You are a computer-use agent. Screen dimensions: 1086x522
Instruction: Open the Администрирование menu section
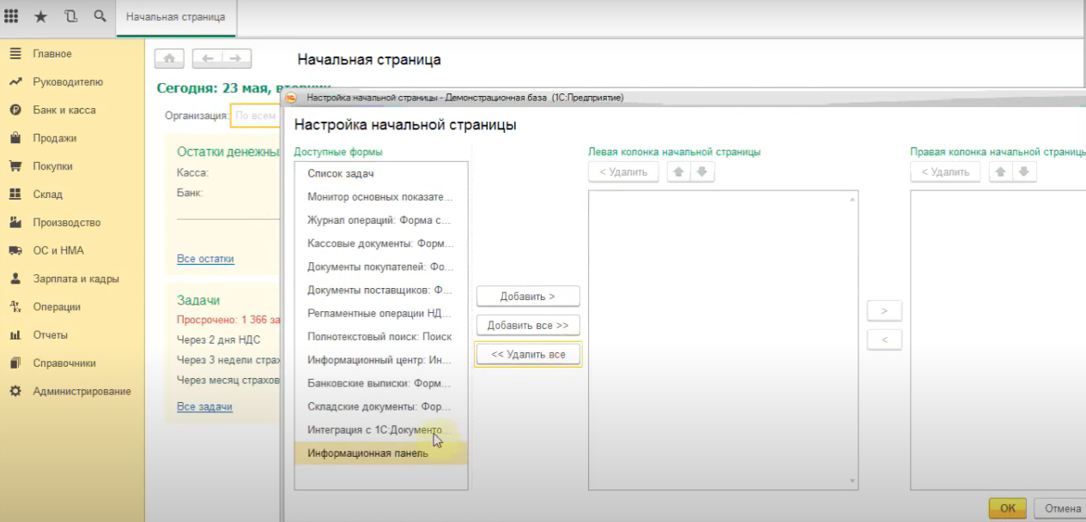pyautogui.click(x=82, y=392)
